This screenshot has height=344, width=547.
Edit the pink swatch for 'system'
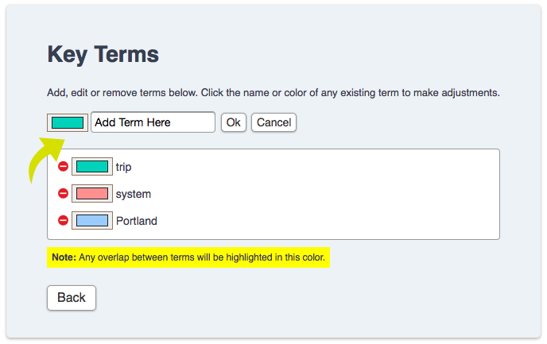tap(92, 193)
